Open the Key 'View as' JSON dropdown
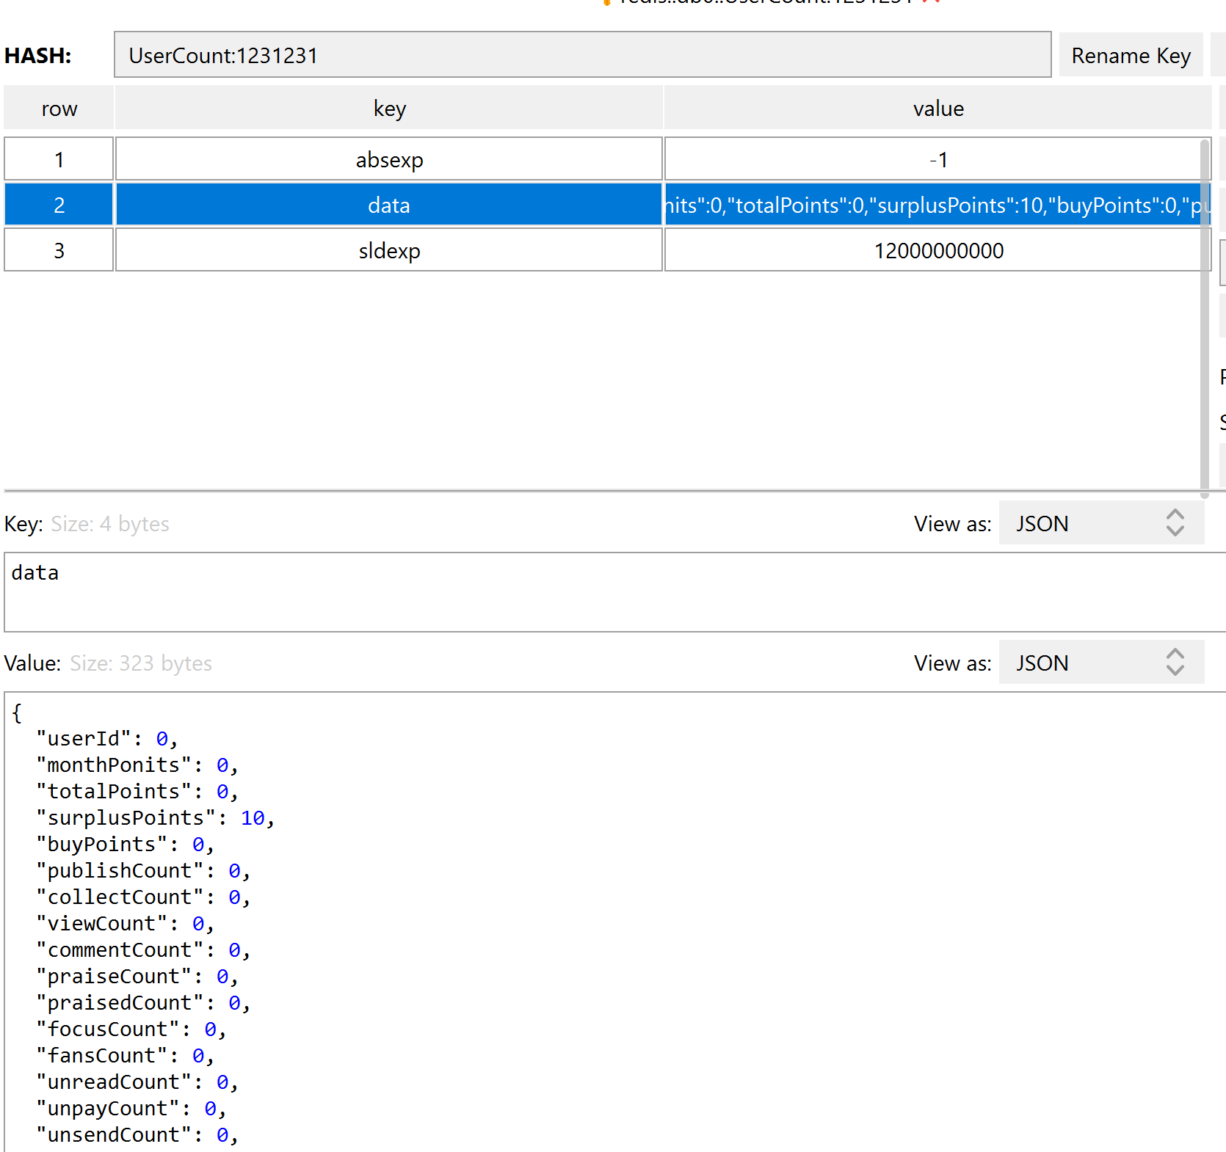This screenshot has height=1152, width=1226. (x=1101, y=523)
